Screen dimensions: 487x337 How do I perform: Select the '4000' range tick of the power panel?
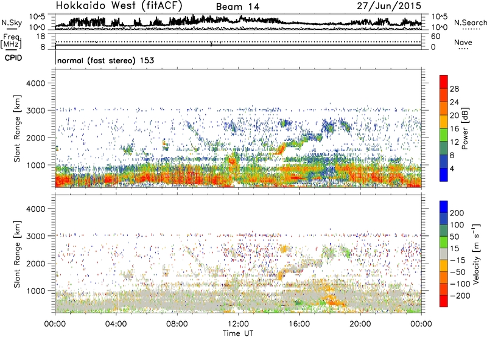[35, 83]
